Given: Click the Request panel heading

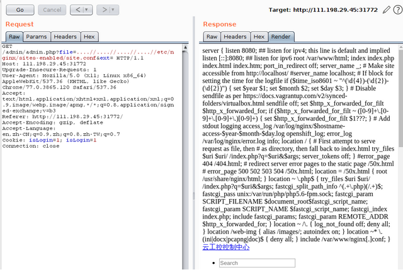Looking at the screenshot, I should pyautogui.click(x=20, y=24).
